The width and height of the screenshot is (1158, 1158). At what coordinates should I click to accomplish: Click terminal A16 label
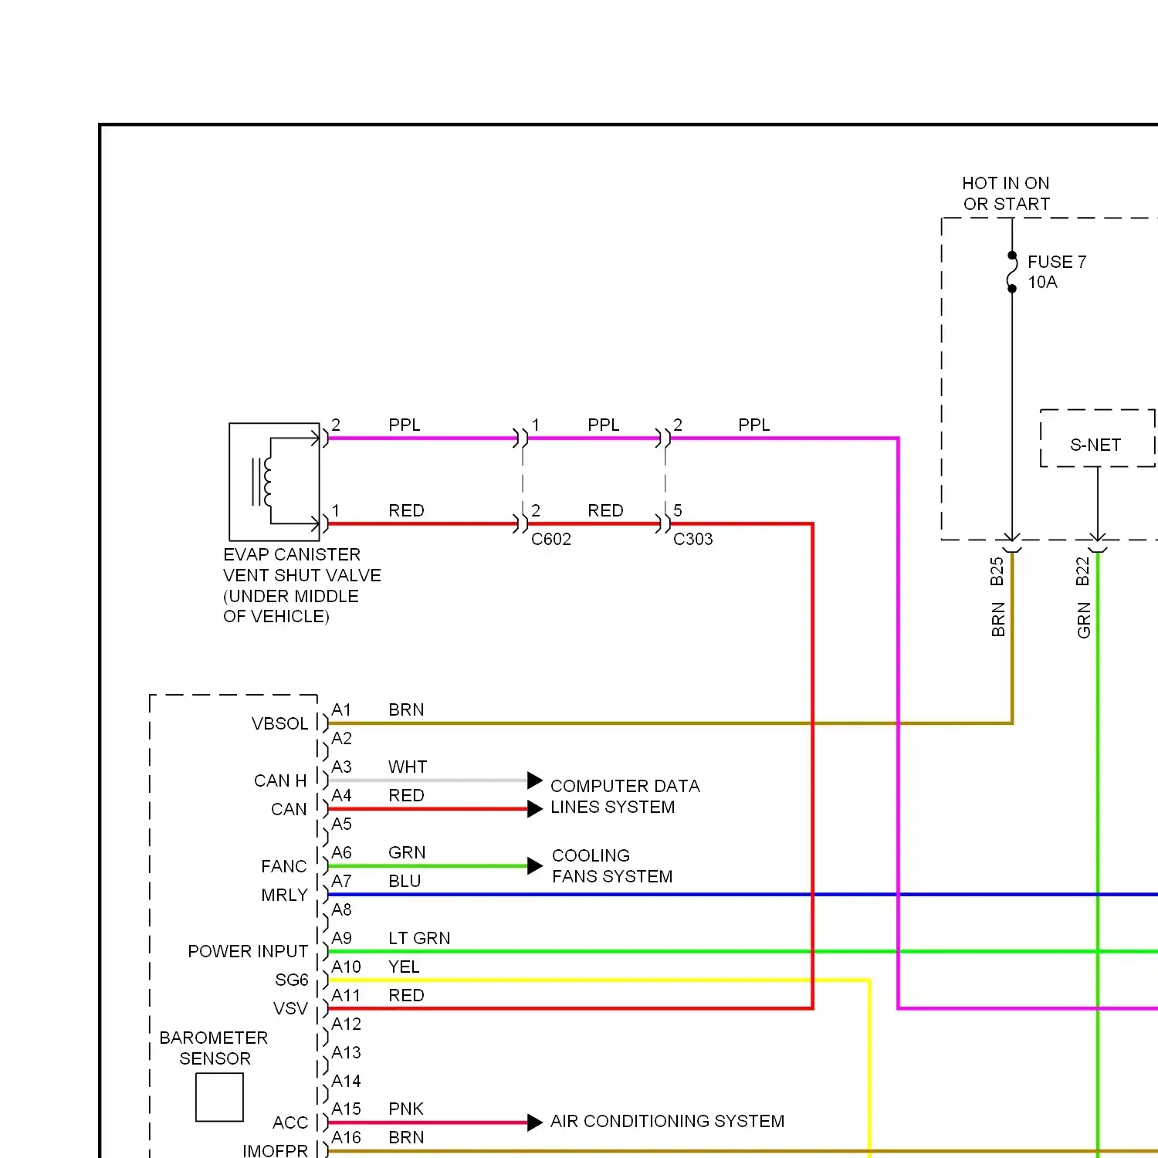(x=346, y=1138)
